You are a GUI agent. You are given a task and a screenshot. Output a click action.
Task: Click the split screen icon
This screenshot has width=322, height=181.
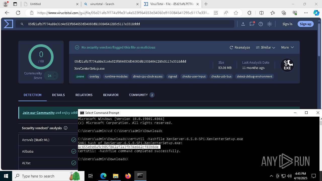coord(261,13)
